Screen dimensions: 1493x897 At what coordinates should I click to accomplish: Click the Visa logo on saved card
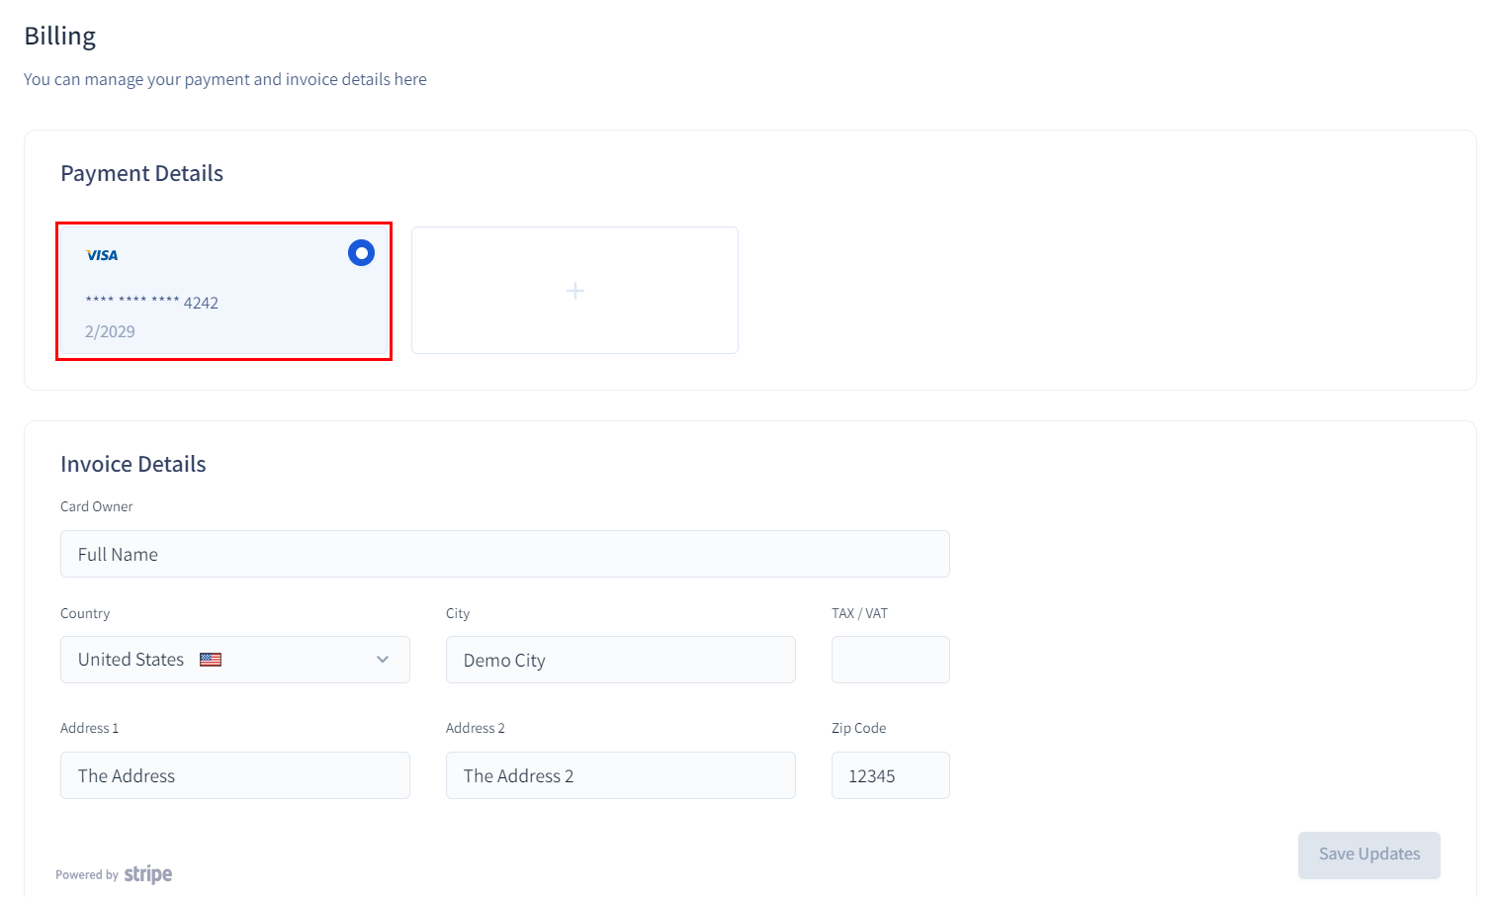pos(102,255)
